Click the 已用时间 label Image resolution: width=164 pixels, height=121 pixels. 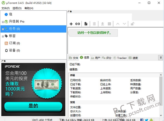(x=75, y=80)
